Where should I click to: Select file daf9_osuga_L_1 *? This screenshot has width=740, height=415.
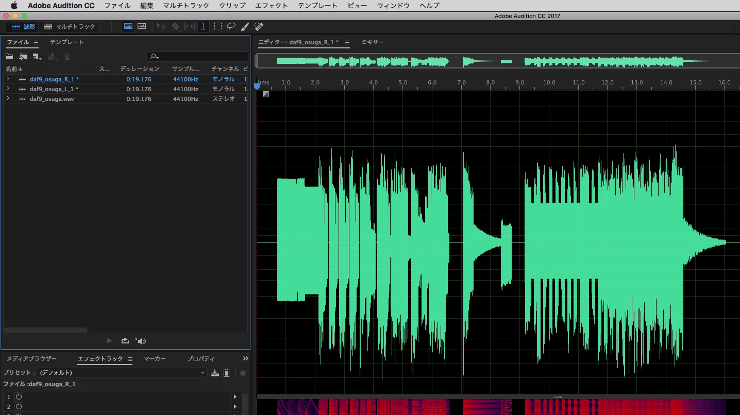54,89
